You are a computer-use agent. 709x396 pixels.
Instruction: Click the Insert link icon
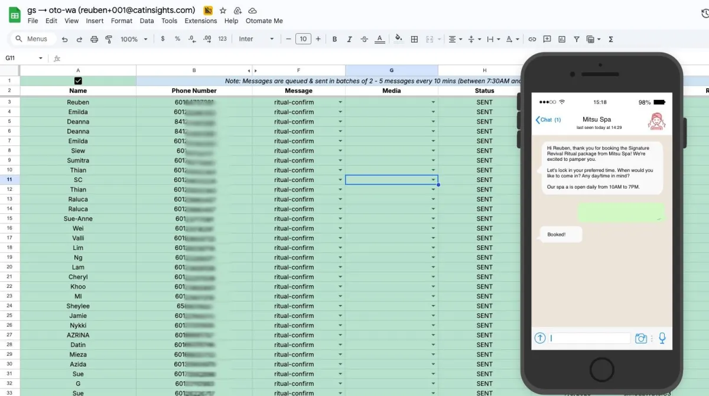coord(532,39)
